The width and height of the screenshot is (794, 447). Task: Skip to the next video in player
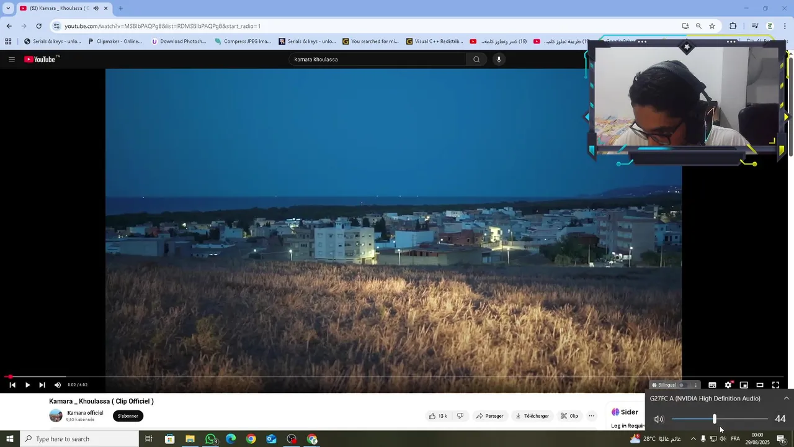click(x=42, y=385)
